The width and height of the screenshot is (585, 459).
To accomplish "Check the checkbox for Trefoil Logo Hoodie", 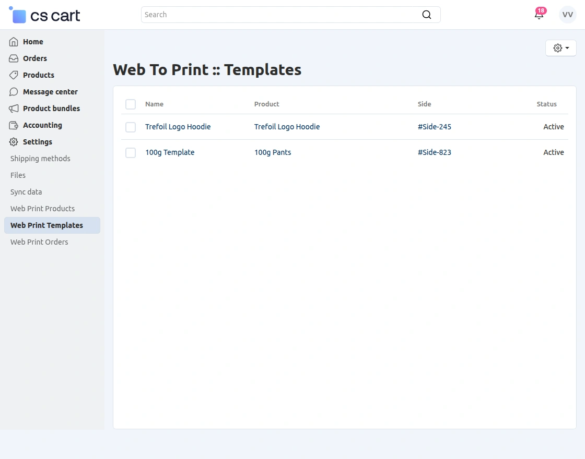I will (x=130, y=127).
